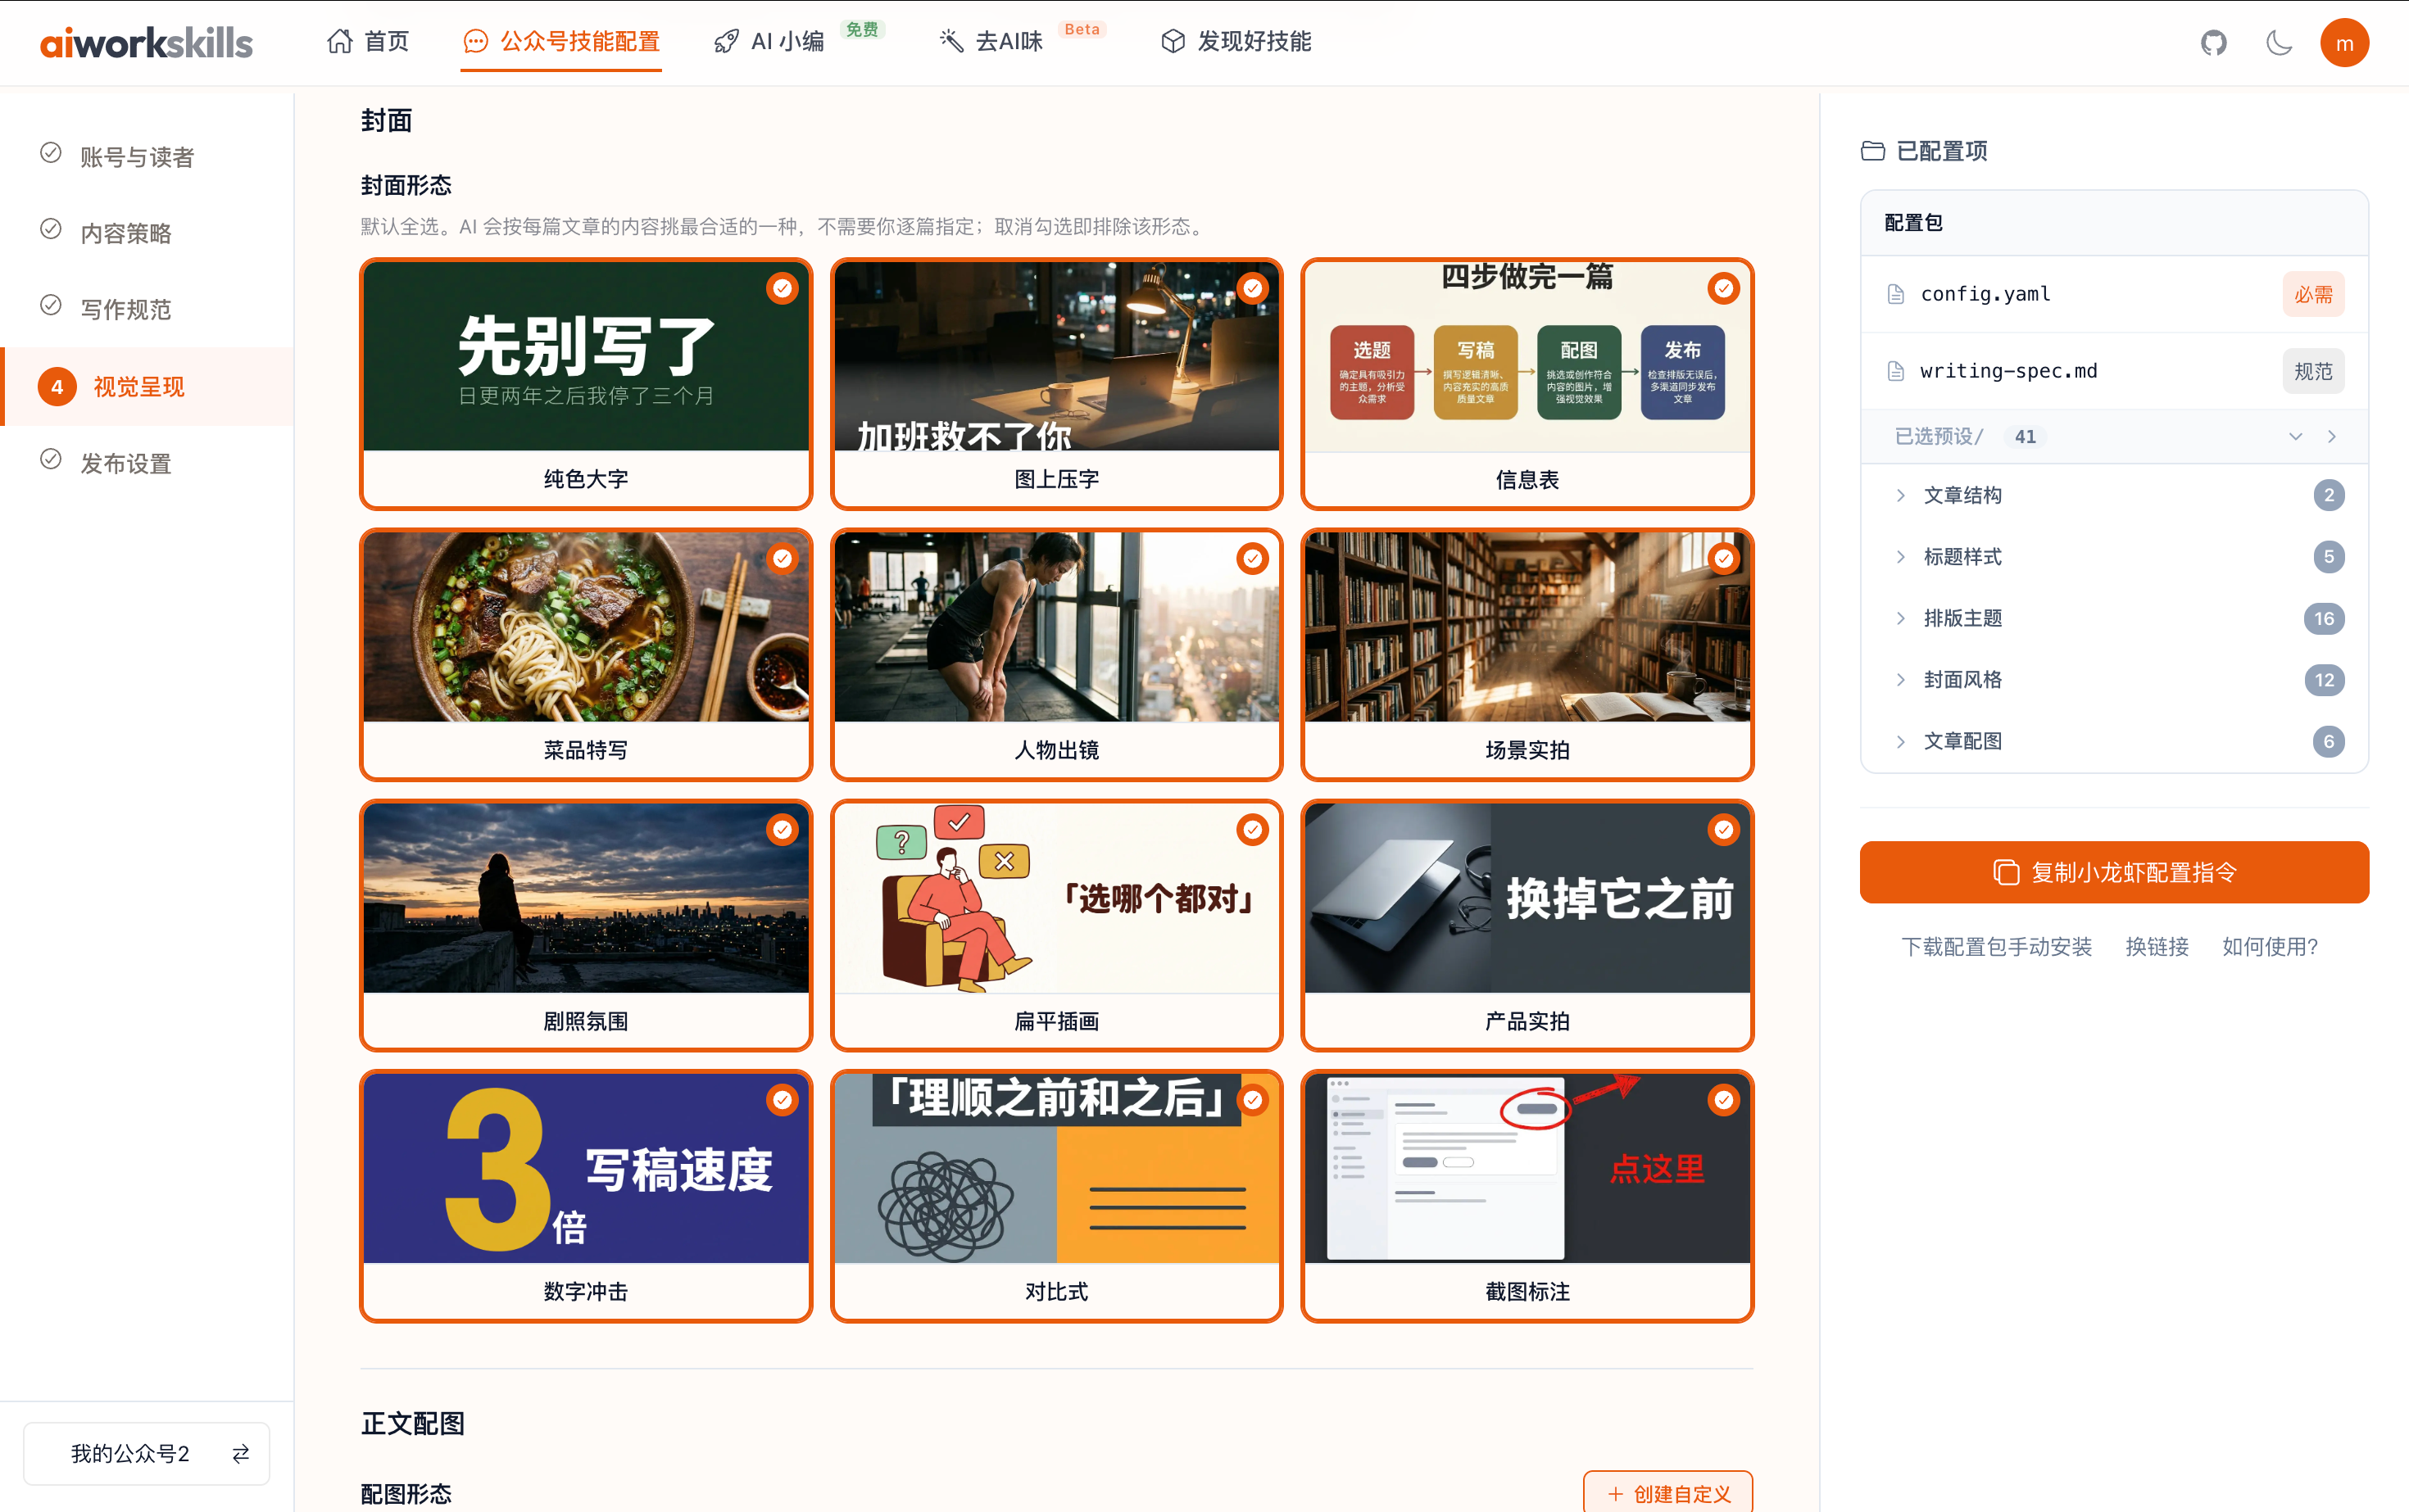Click the rocket icon beside AI 小编

[726, 41]
